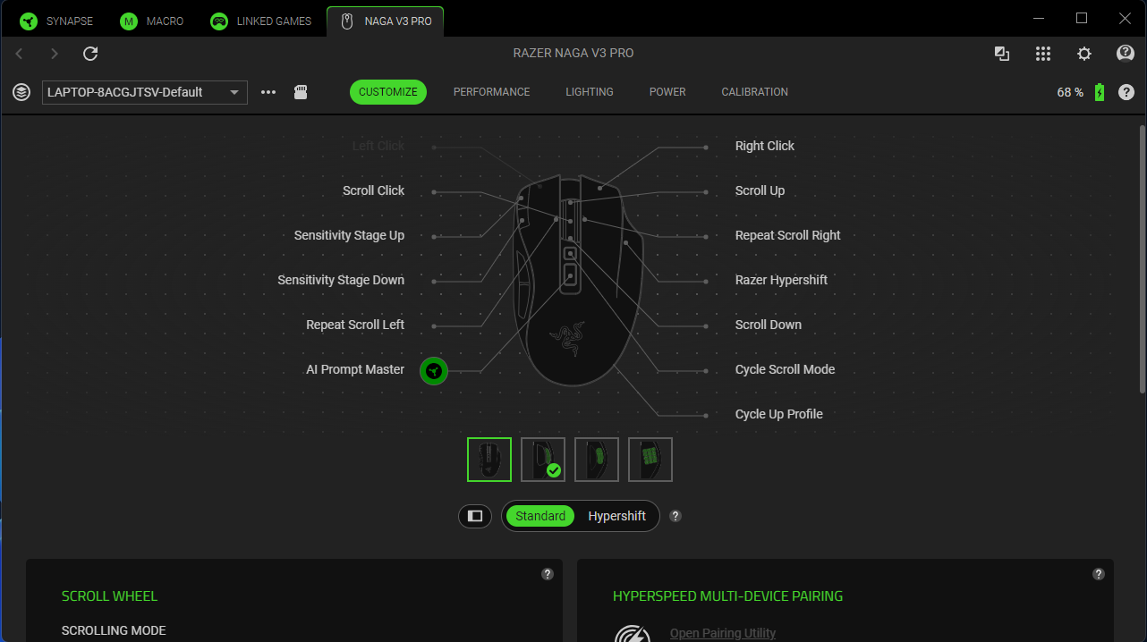1147x642 pixels.
Task: Open help icon next to Hypershift toggle
Action: pos(675,516)
